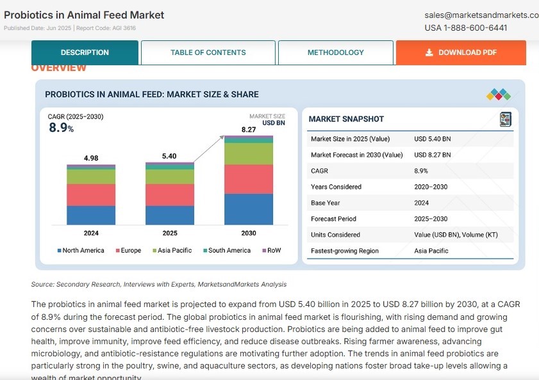Click the 2024 stacked bar in chart
Viewport: 539px width, 380px height.
pyautogui.click(x=91, y=194)
